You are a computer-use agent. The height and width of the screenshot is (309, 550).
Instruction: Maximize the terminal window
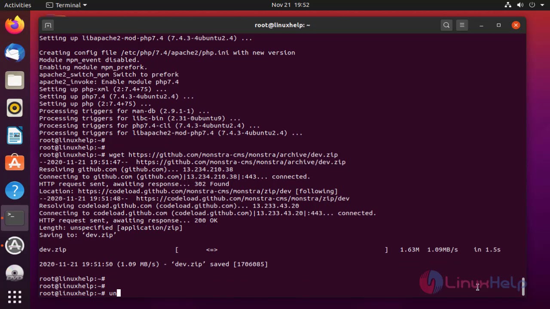tap(498, 25)
